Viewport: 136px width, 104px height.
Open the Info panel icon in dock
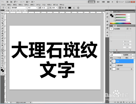click(107, 28)
